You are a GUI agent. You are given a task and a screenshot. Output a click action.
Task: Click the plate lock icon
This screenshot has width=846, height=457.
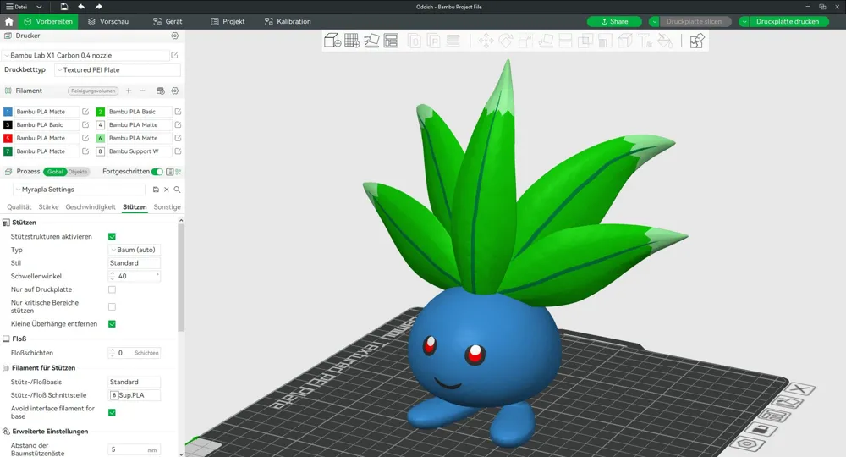tap(761, 430)
